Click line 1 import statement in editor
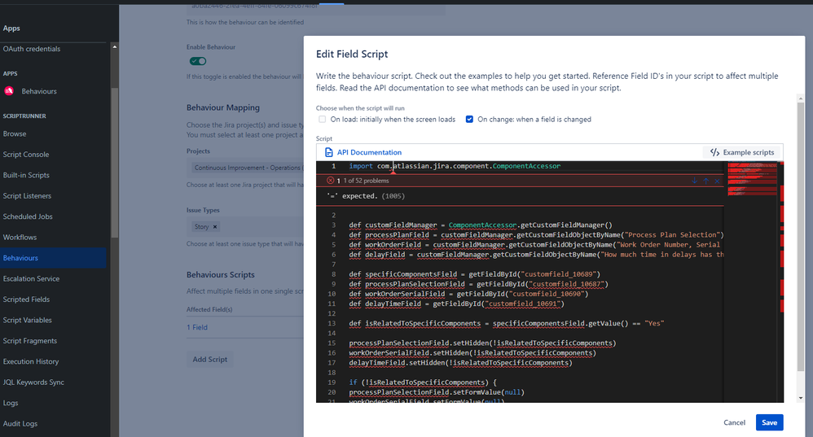This screenshot has width=813, height=437. coord(455,166)
